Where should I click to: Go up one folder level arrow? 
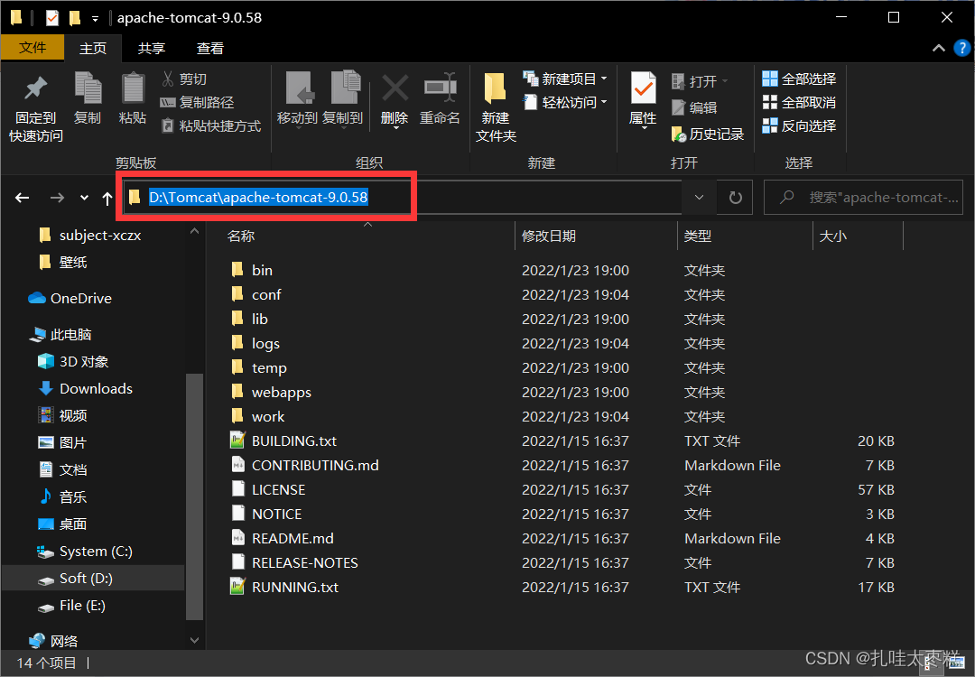tap(107, 199)
